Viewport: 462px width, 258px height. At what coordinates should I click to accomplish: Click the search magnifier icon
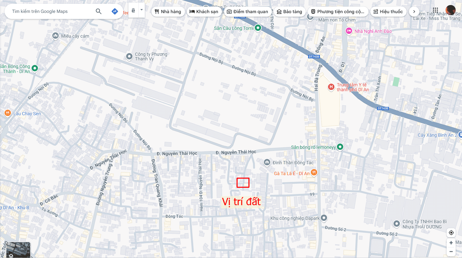click(99, 11)
